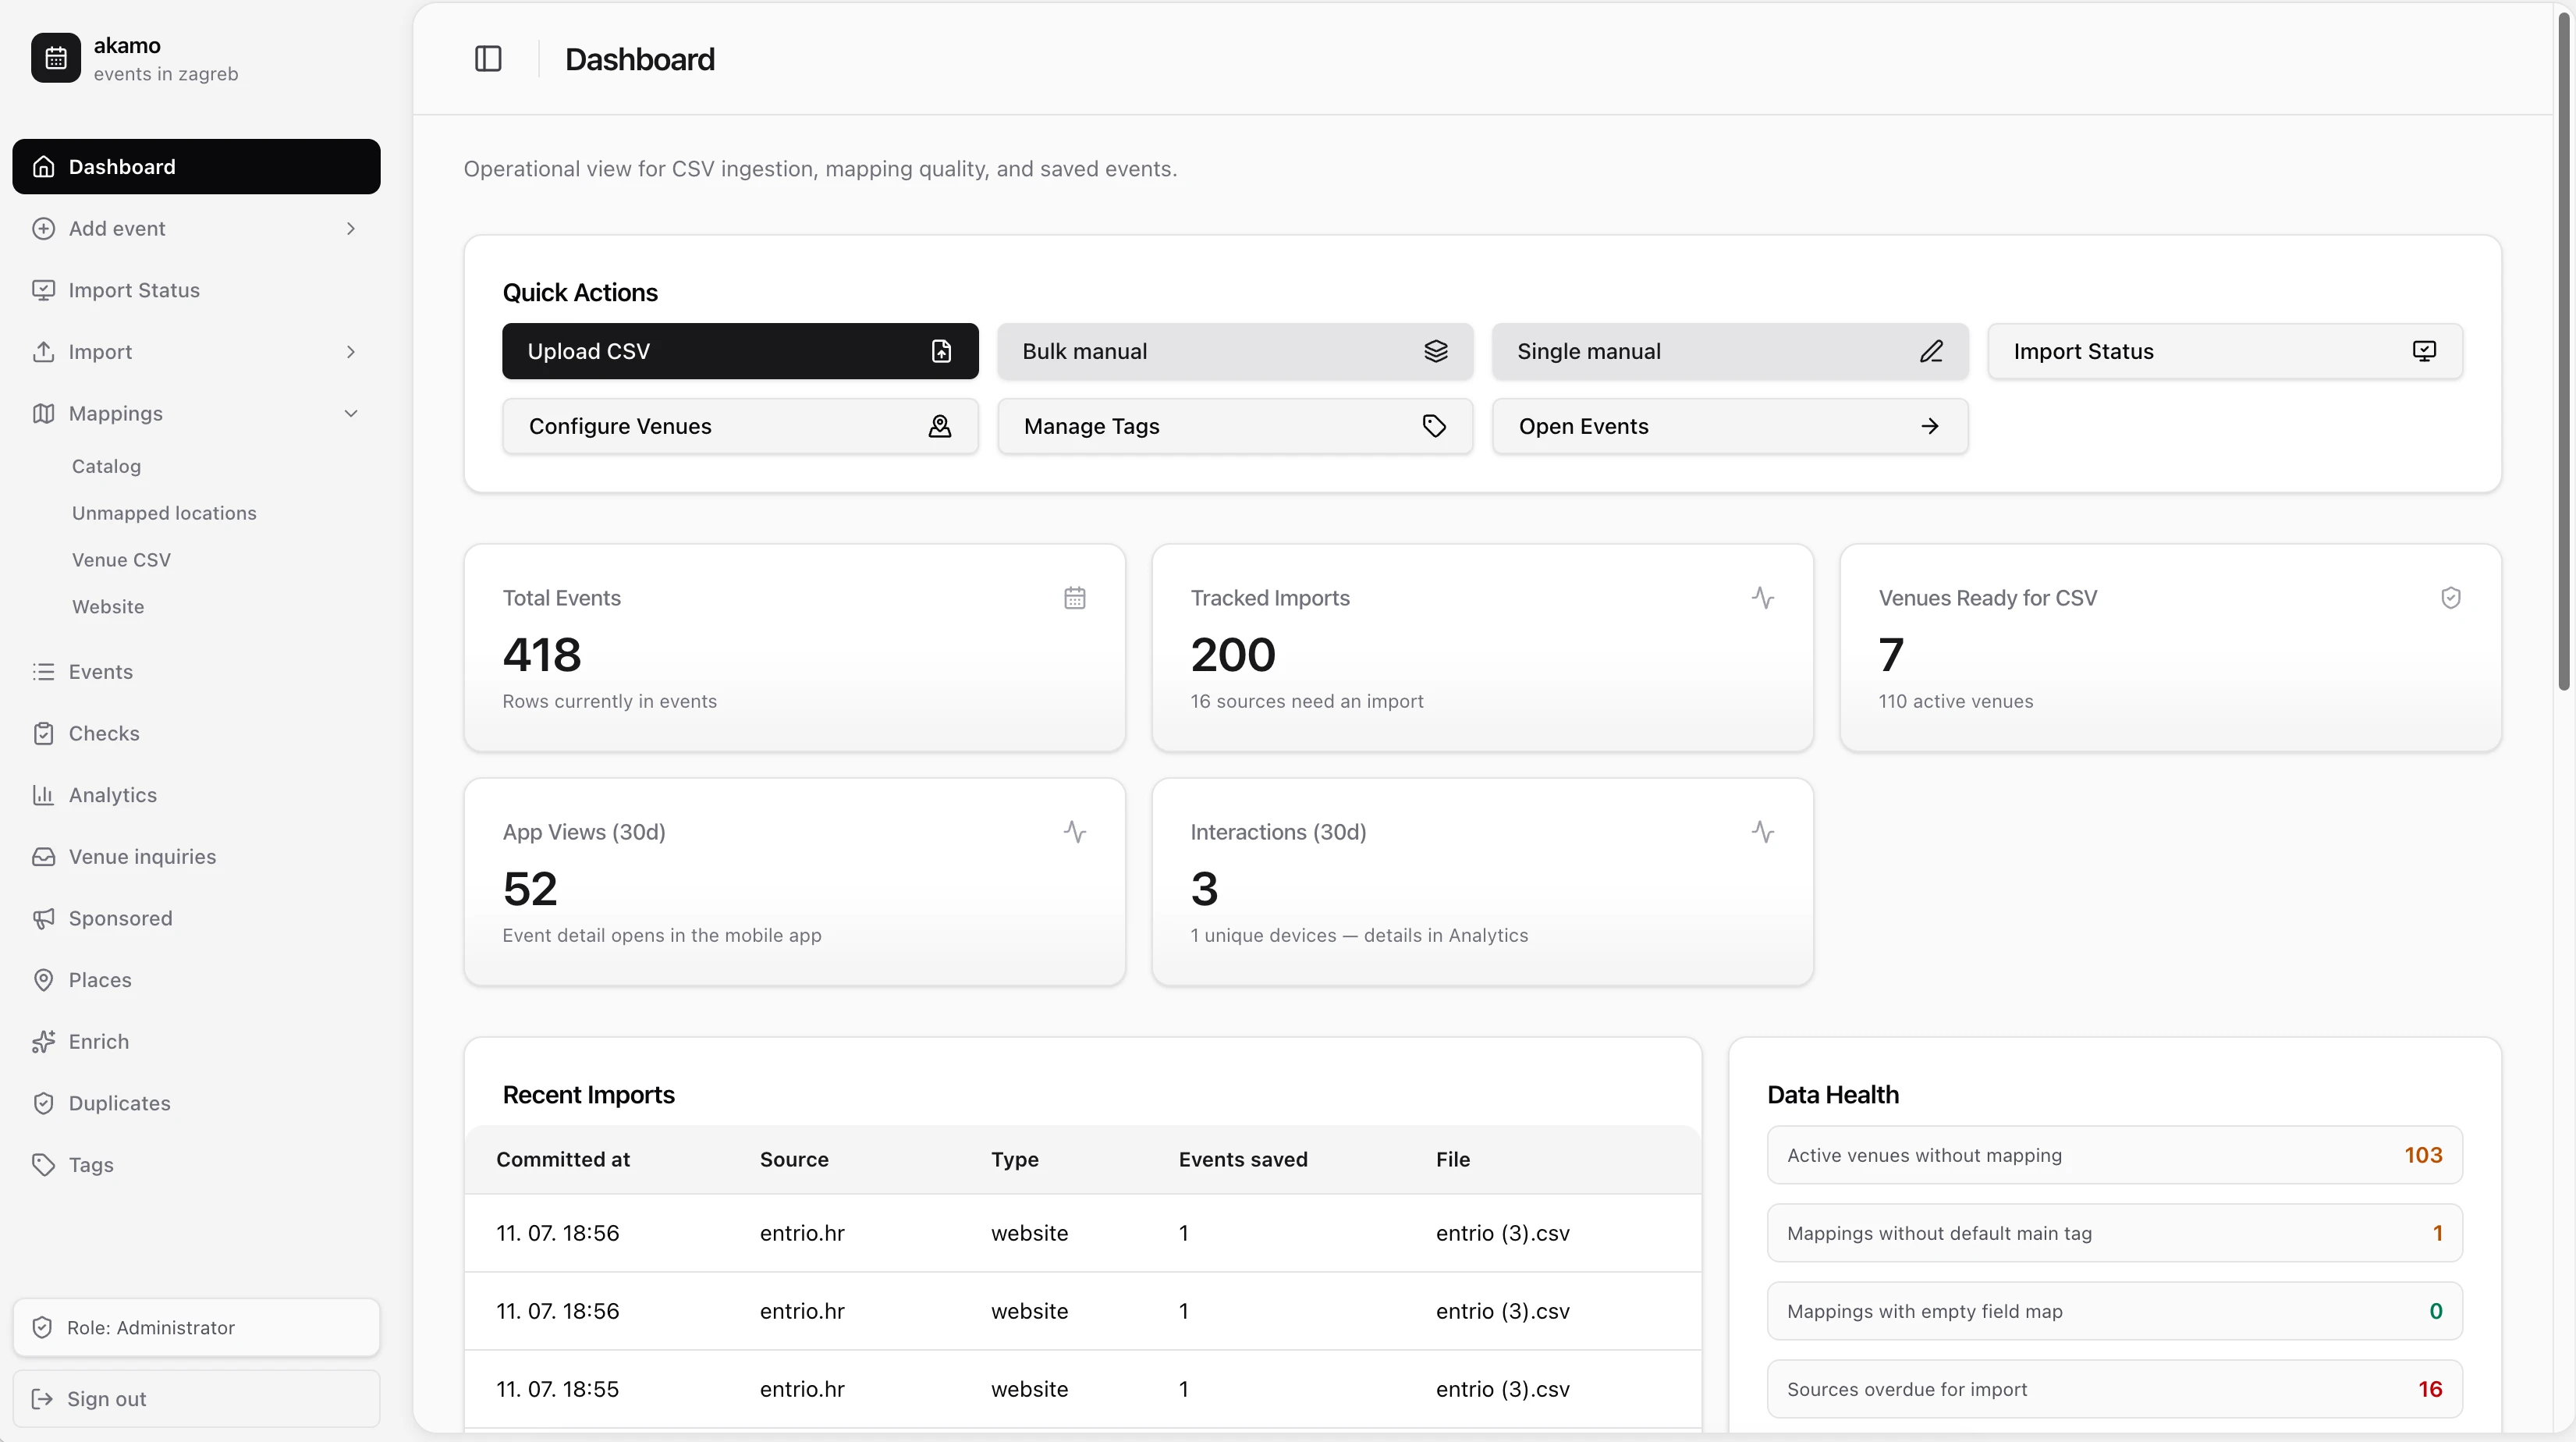Screen dimensions: 2576x1442
Task: Click the pulse icon in App Views card
Action: pos(1075,832)
